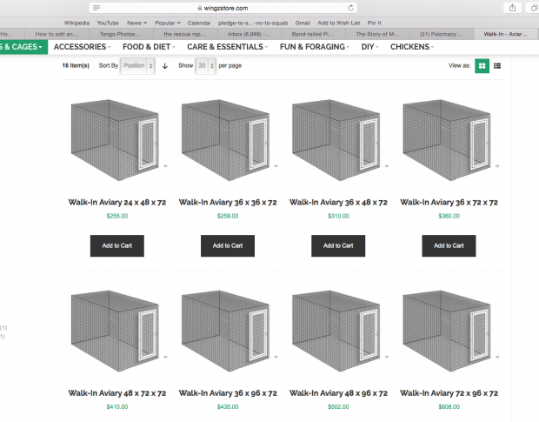Switch to The Story of M... tab
This screenshot has width=539, height=422.
[377, 34]
